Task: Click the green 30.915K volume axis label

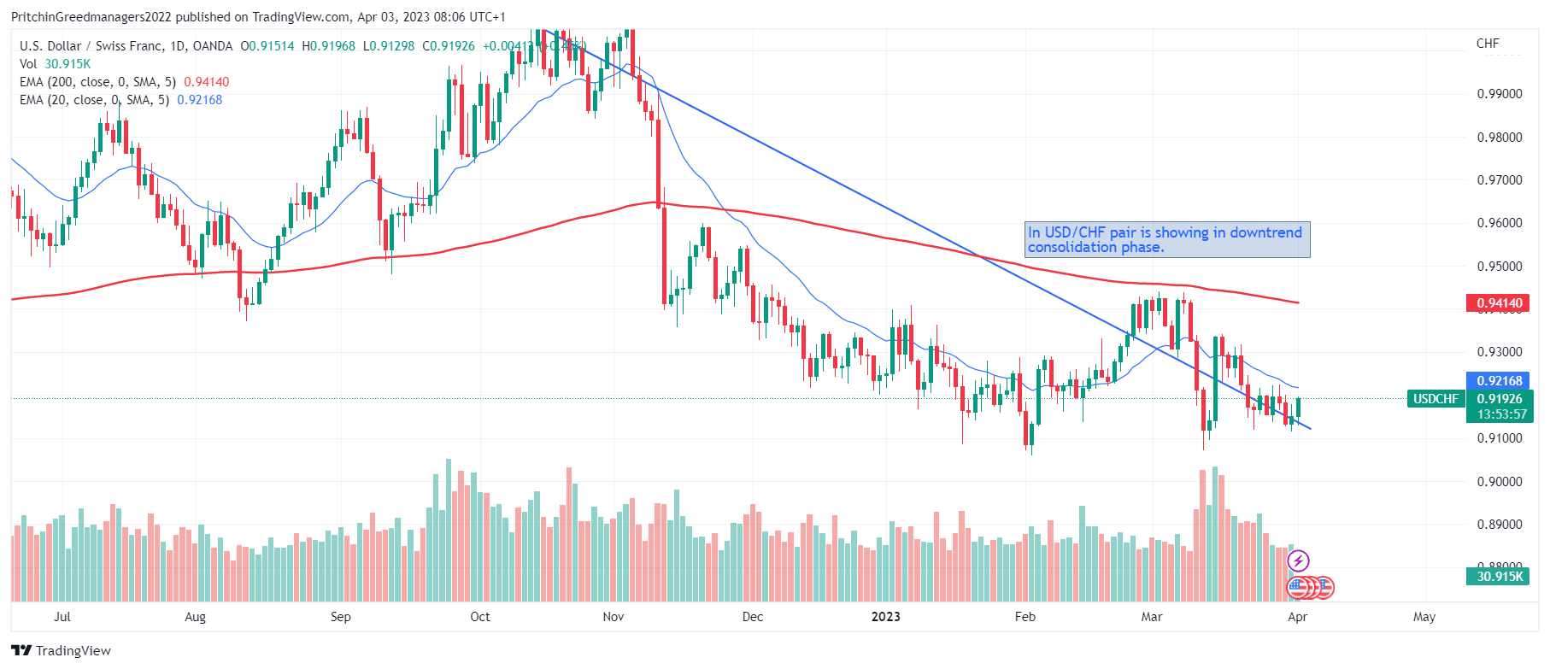Action: coord(1500,577)
